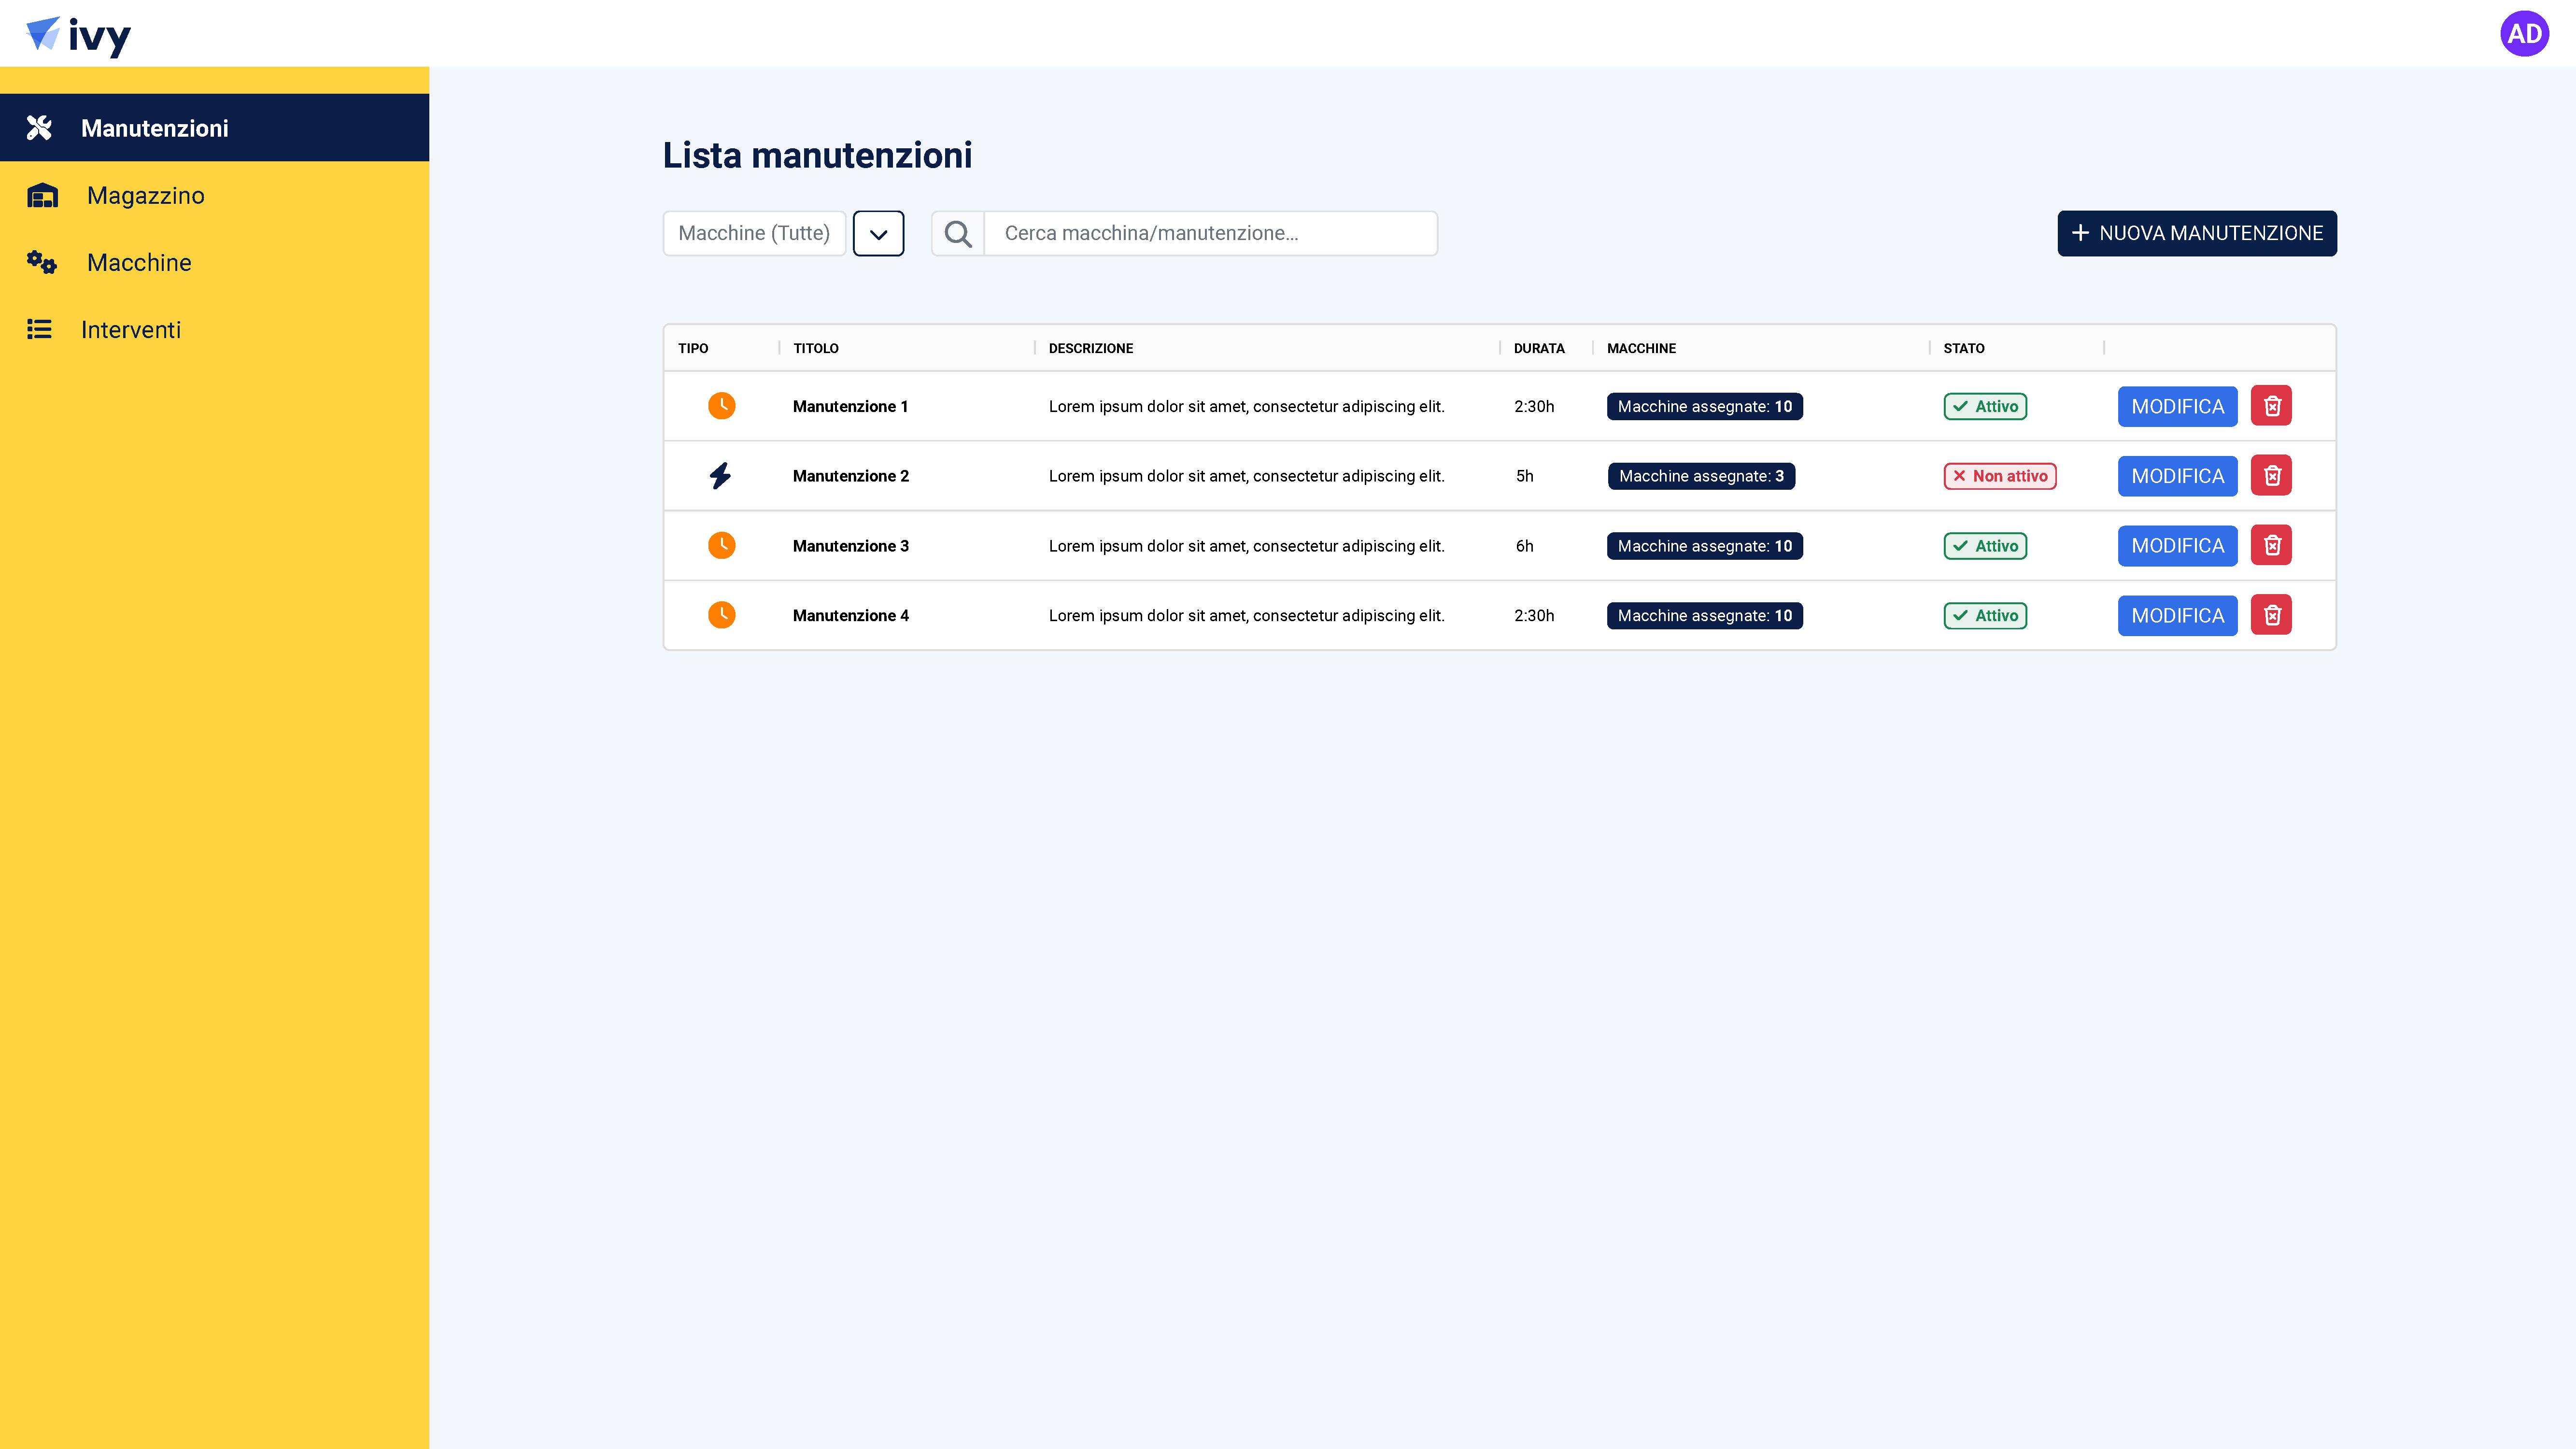Delete Manutenzione 2 with trash icon
This screenshot has height=1449, width=2576.
tap(2271, 475)
